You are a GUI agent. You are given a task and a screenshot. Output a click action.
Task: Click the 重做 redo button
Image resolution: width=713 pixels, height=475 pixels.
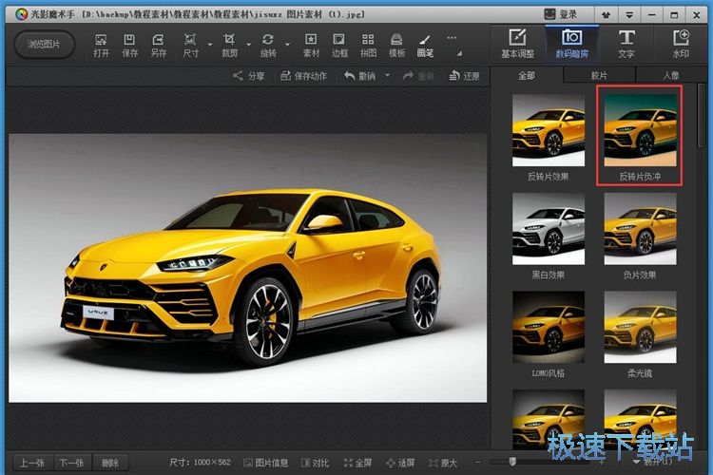coord(418,76)
